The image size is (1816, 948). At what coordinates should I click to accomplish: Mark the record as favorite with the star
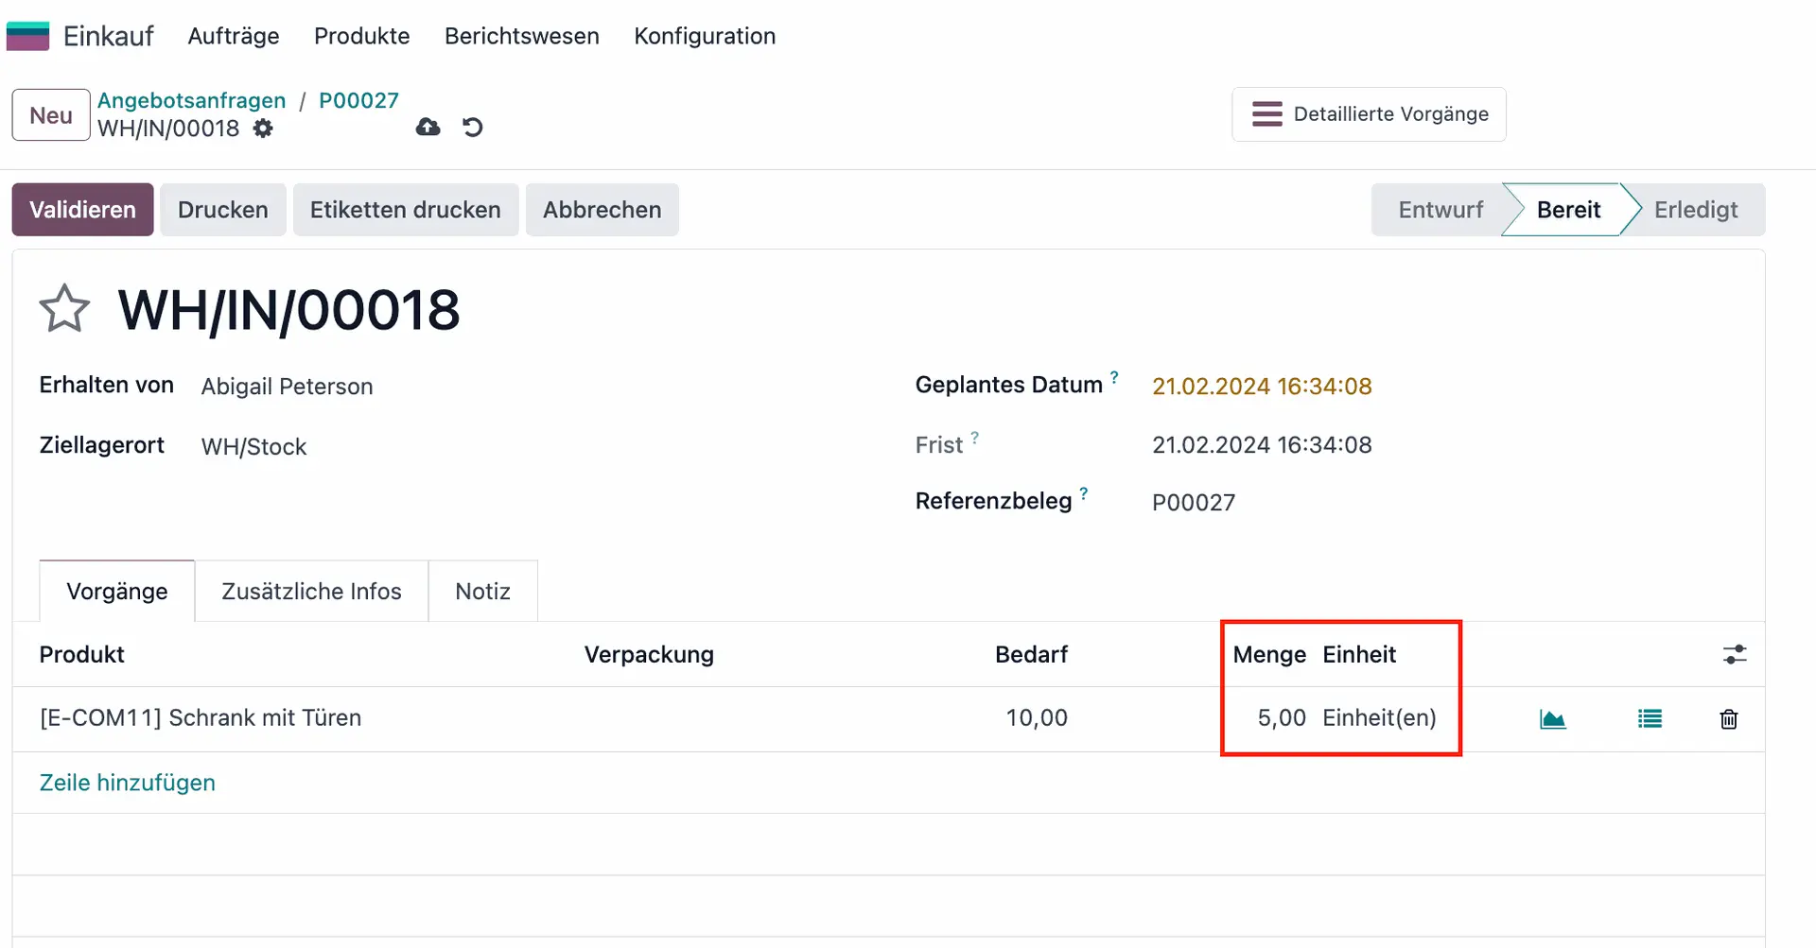[64, 309]
